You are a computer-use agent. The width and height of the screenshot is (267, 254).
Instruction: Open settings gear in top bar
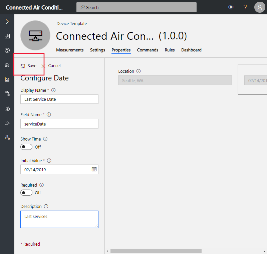point(231,7)
